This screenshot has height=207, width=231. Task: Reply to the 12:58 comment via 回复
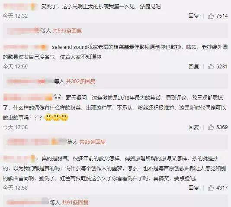(194, 188)
